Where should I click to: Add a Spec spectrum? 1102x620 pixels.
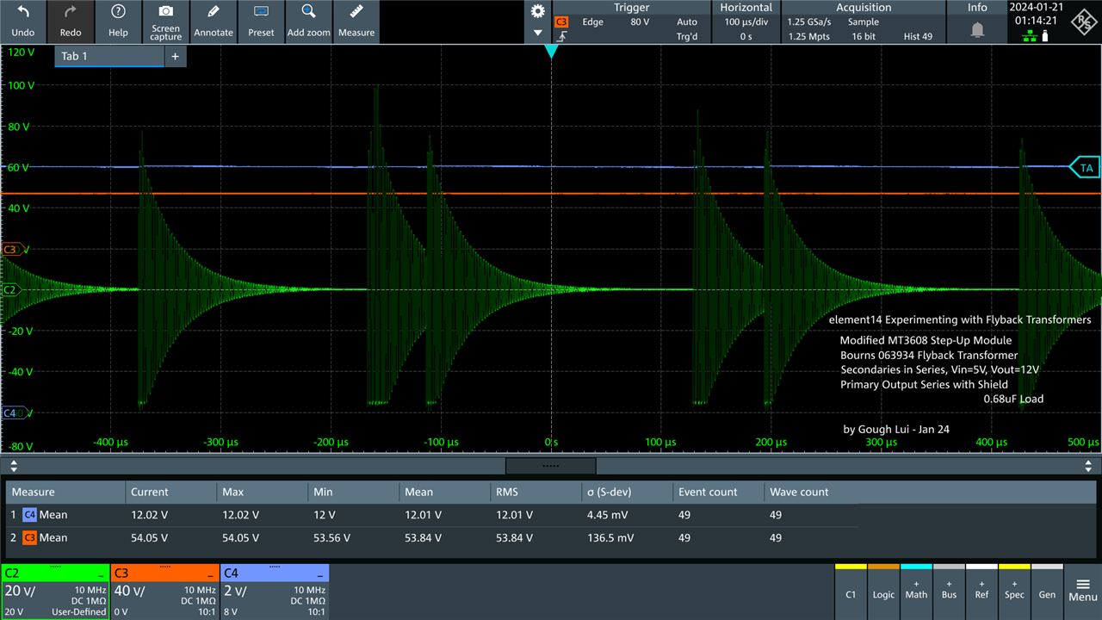(1014, 592)
